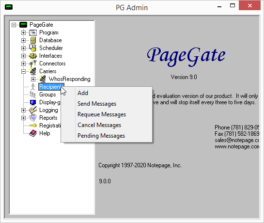Select the Database tree label
Image resolution: width=264 pixels, height=223 pixels.
coord(50,40)
